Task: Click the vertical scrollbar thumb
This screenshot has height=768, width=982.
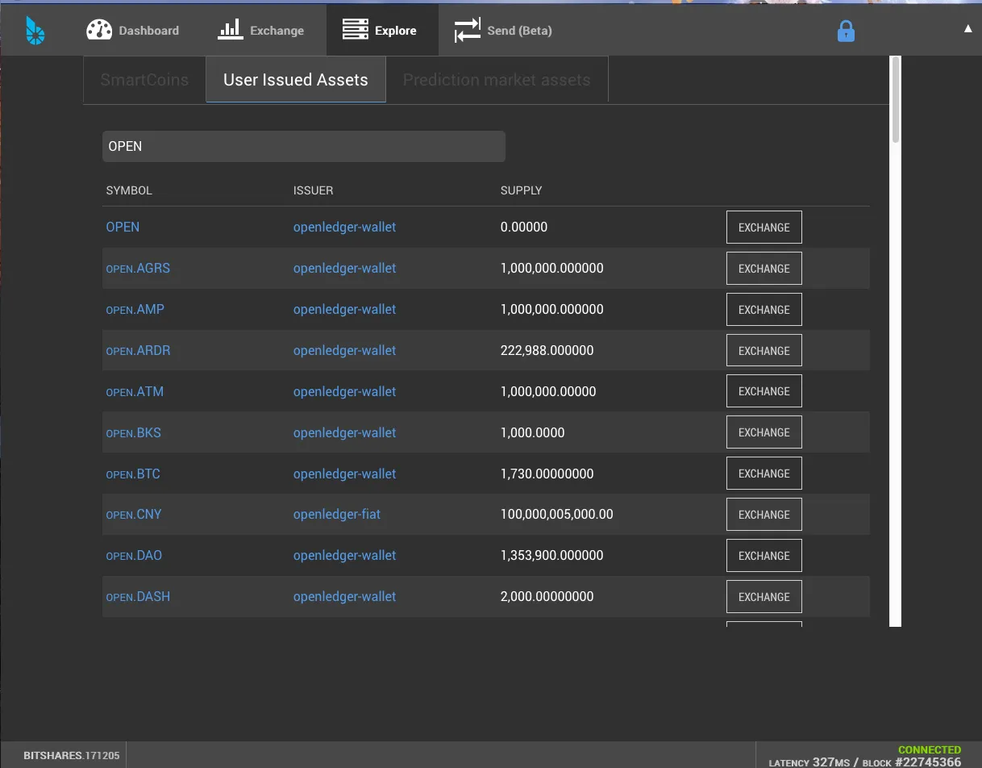Action: tap(896, 99)
